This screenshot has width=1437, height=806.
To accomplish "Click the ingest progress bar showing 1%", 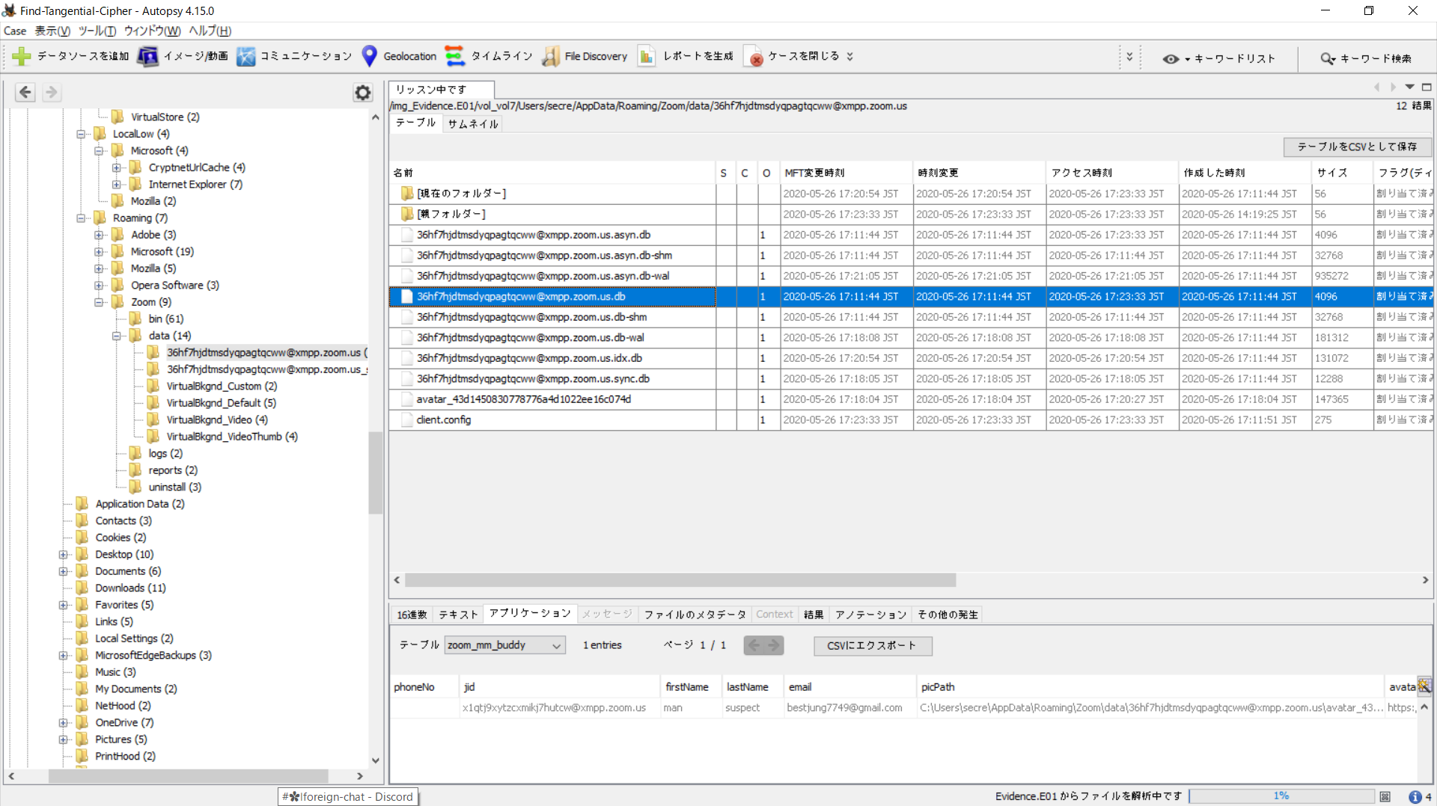I will [x=1281, y=796].
